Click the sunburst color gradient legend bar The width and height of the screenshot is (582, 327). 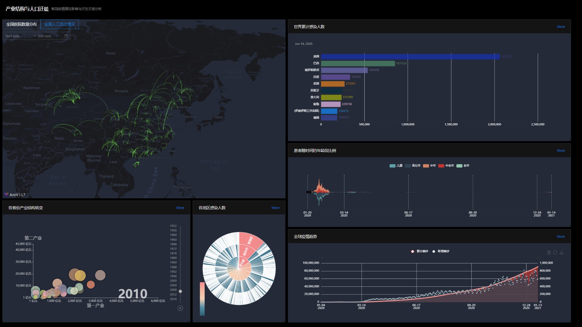[x=202, y=299]
